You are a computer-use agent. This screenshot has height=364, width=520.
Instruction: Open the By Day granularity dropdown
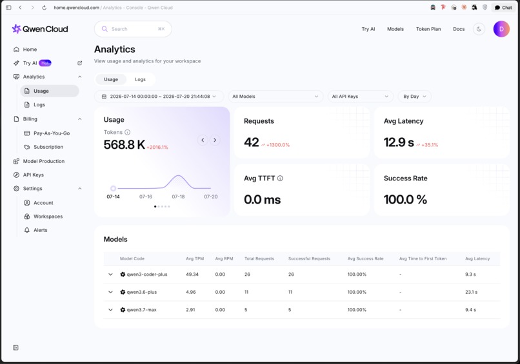pos(415,97)
